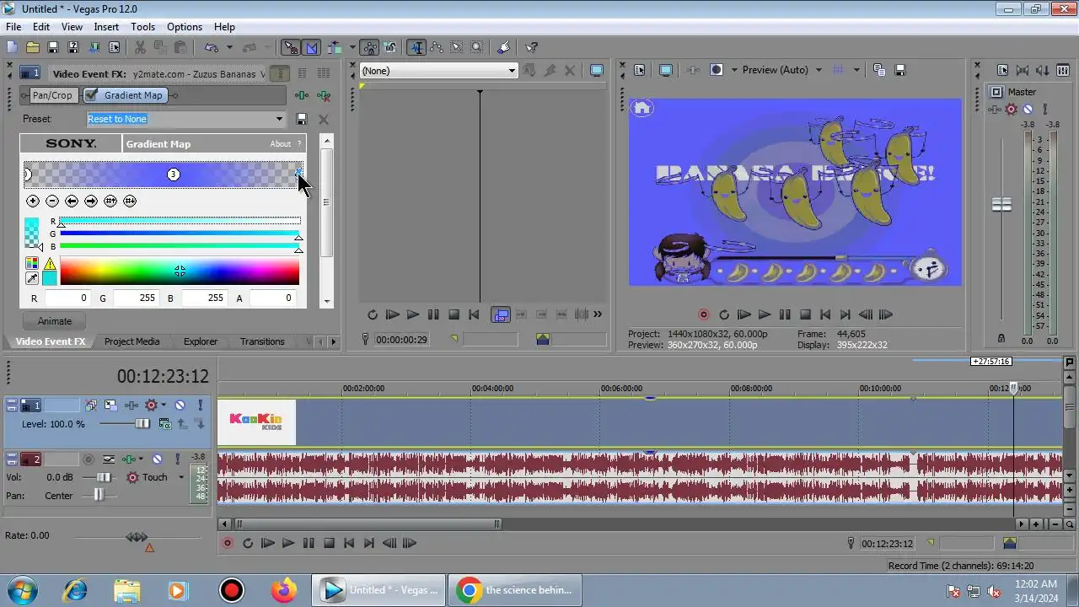Open the Options menu
Image resolution: width=1079 pixels, height=607 pixels.
185,27
